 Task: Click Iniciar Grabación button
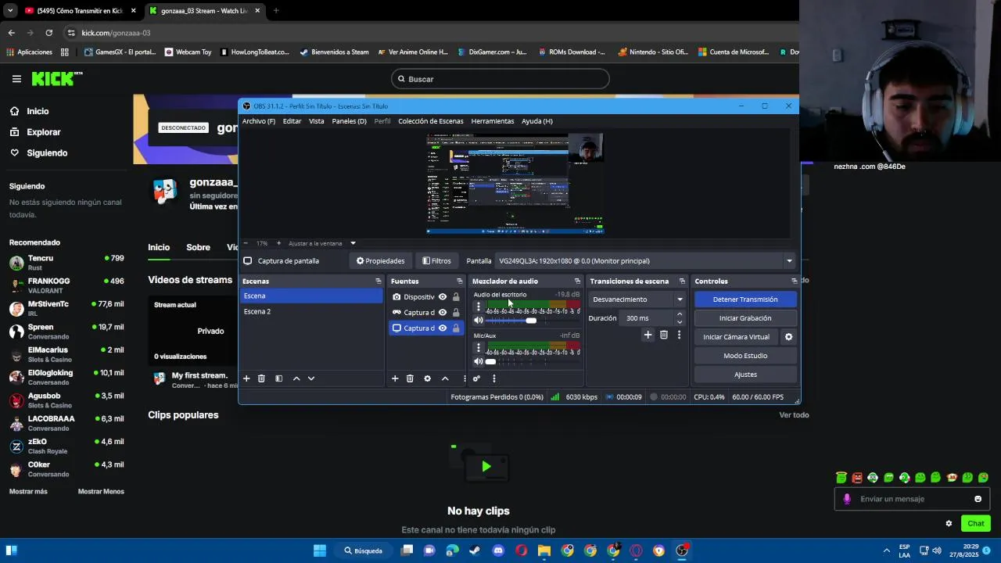click(745, 318)
